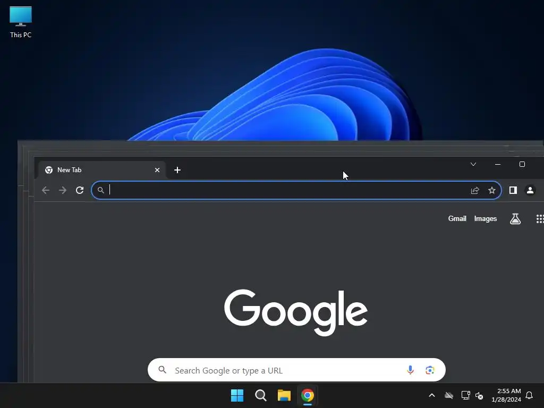Click Chrome icon in taskbar
This screenshot has width=544, height=408.
click(308, 395)
